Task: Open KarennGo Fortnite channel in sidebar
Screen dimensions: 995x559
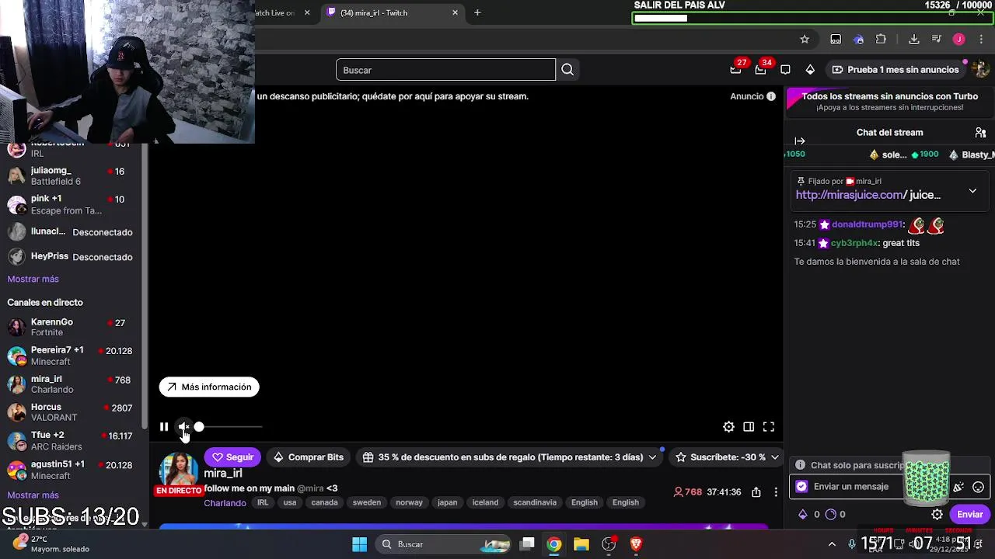Action: click(x=71, y=327)
